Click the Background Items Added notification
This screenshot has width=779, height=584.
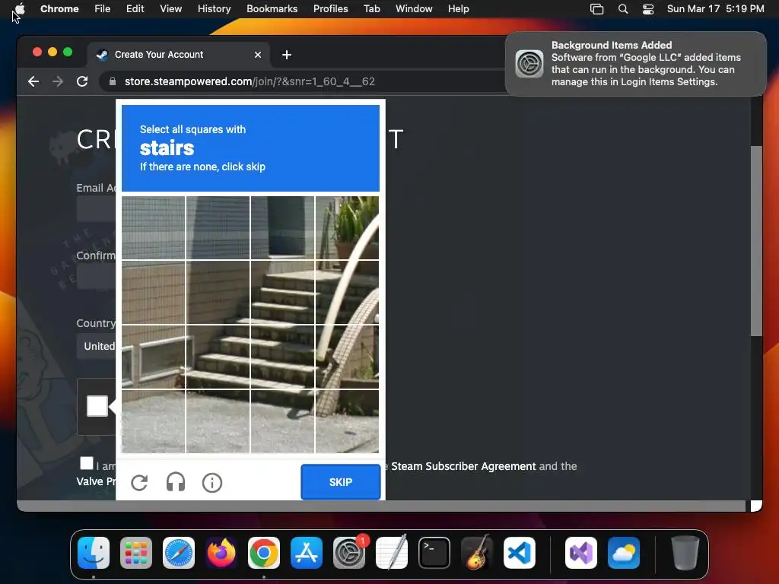coord(636,64)
